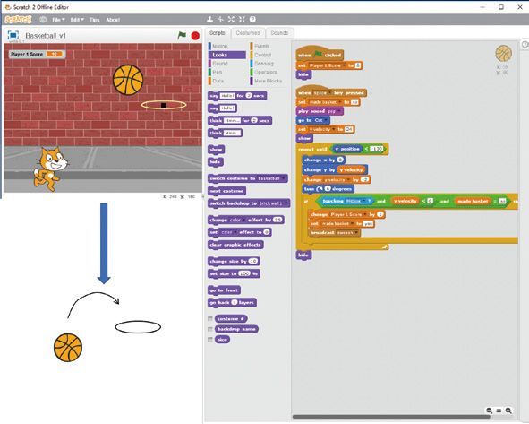The width and height of the screenshot is (529, 424).
Task: Zoom in on the scripts area
Action: pyautogui.click(x=508, y=411)
